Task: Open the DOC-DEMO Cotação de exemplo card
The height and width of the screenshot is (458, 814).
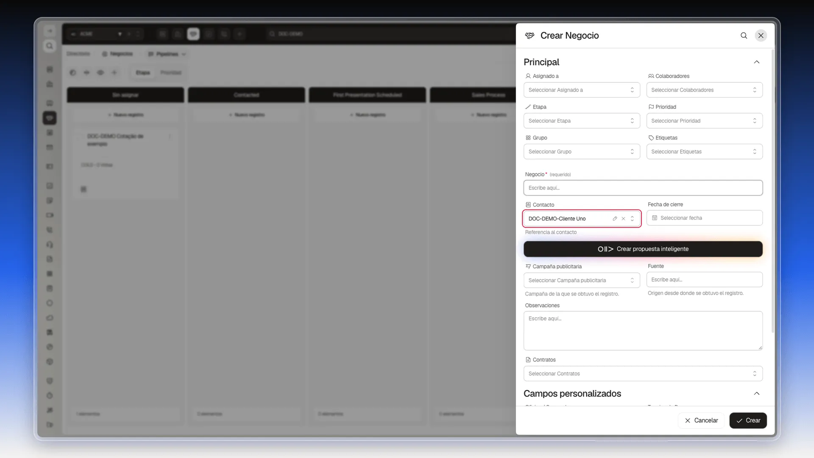Action: point(125,165)
